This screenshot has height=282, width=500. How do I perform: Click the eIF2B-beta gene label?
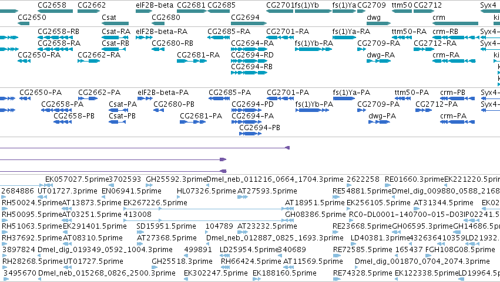(155, 5)
